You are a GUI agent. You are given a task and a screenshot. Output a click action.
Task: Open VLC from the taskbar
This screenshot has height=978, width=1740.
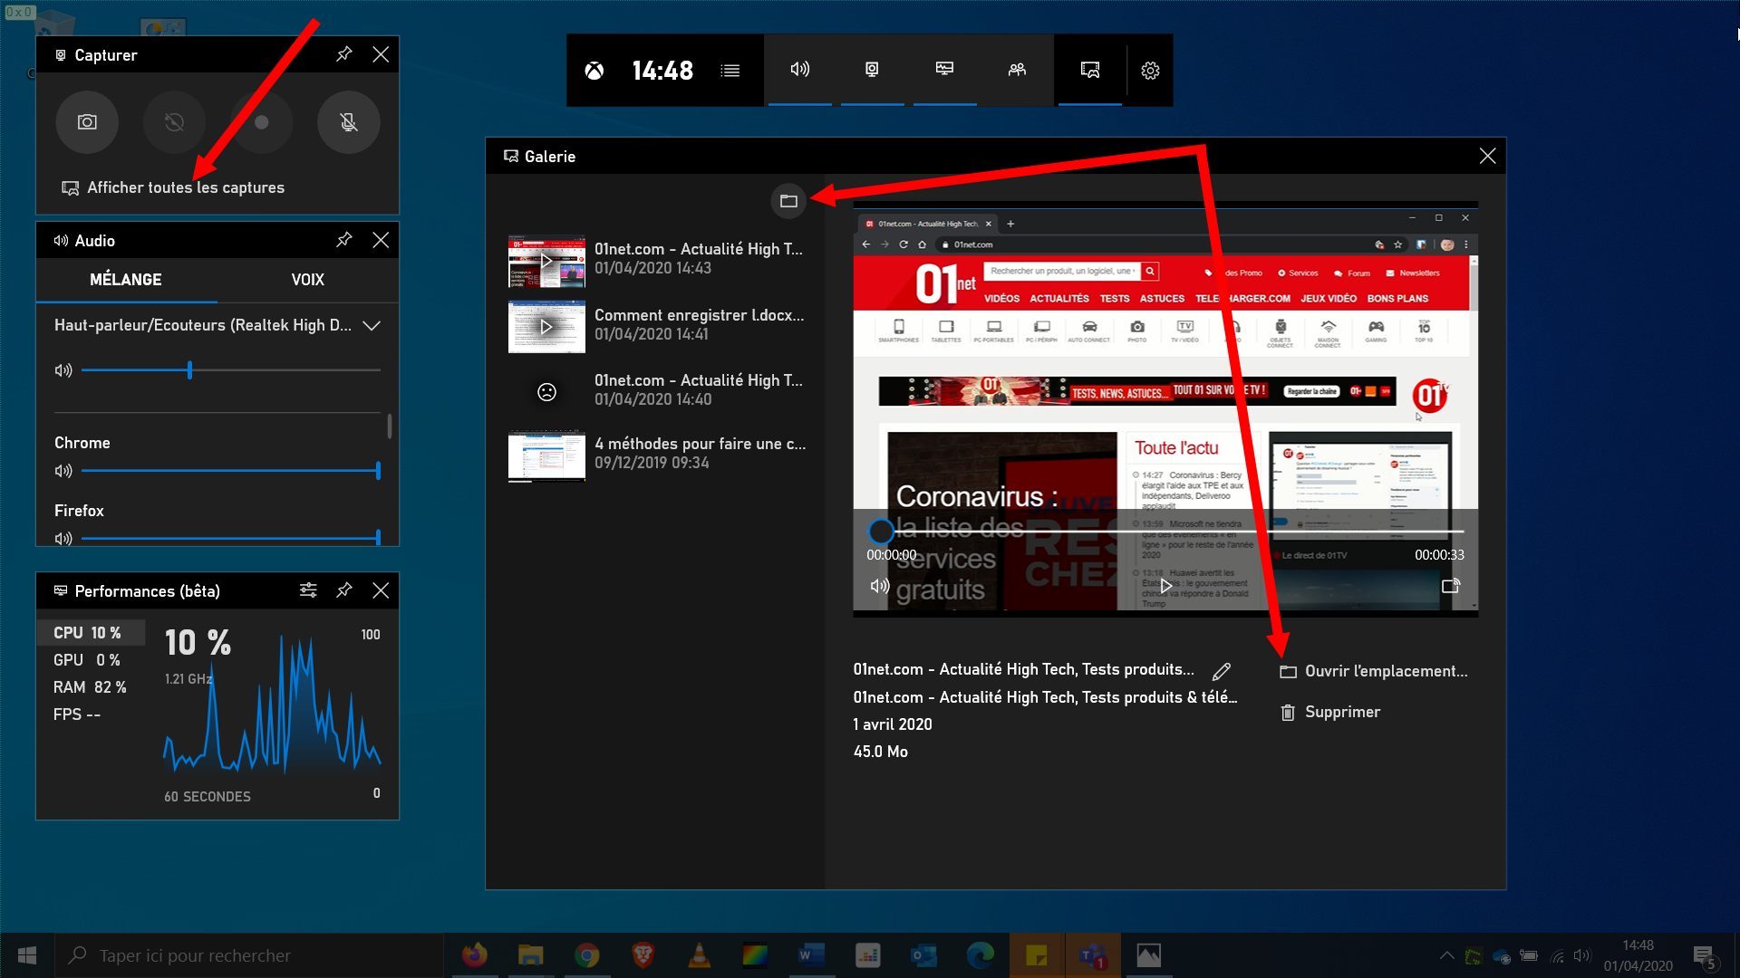[699, 955]
